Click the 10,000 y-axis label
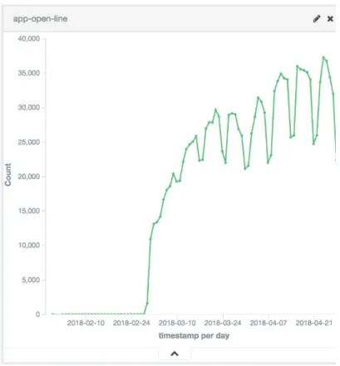This screenshot has width=340, height=366. [x=29, y=245]
